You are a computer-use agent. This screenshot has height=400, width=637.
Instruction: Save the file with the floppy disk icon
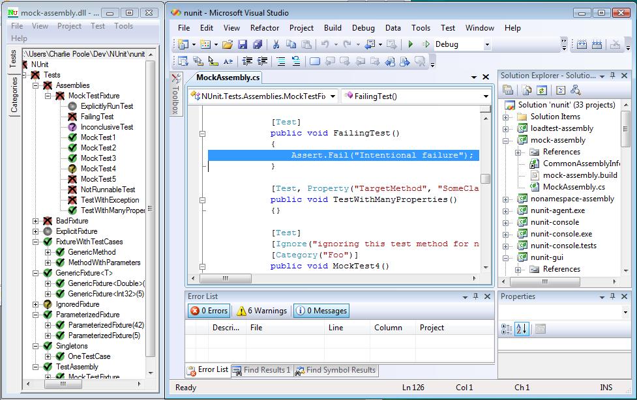pos(243,44)
